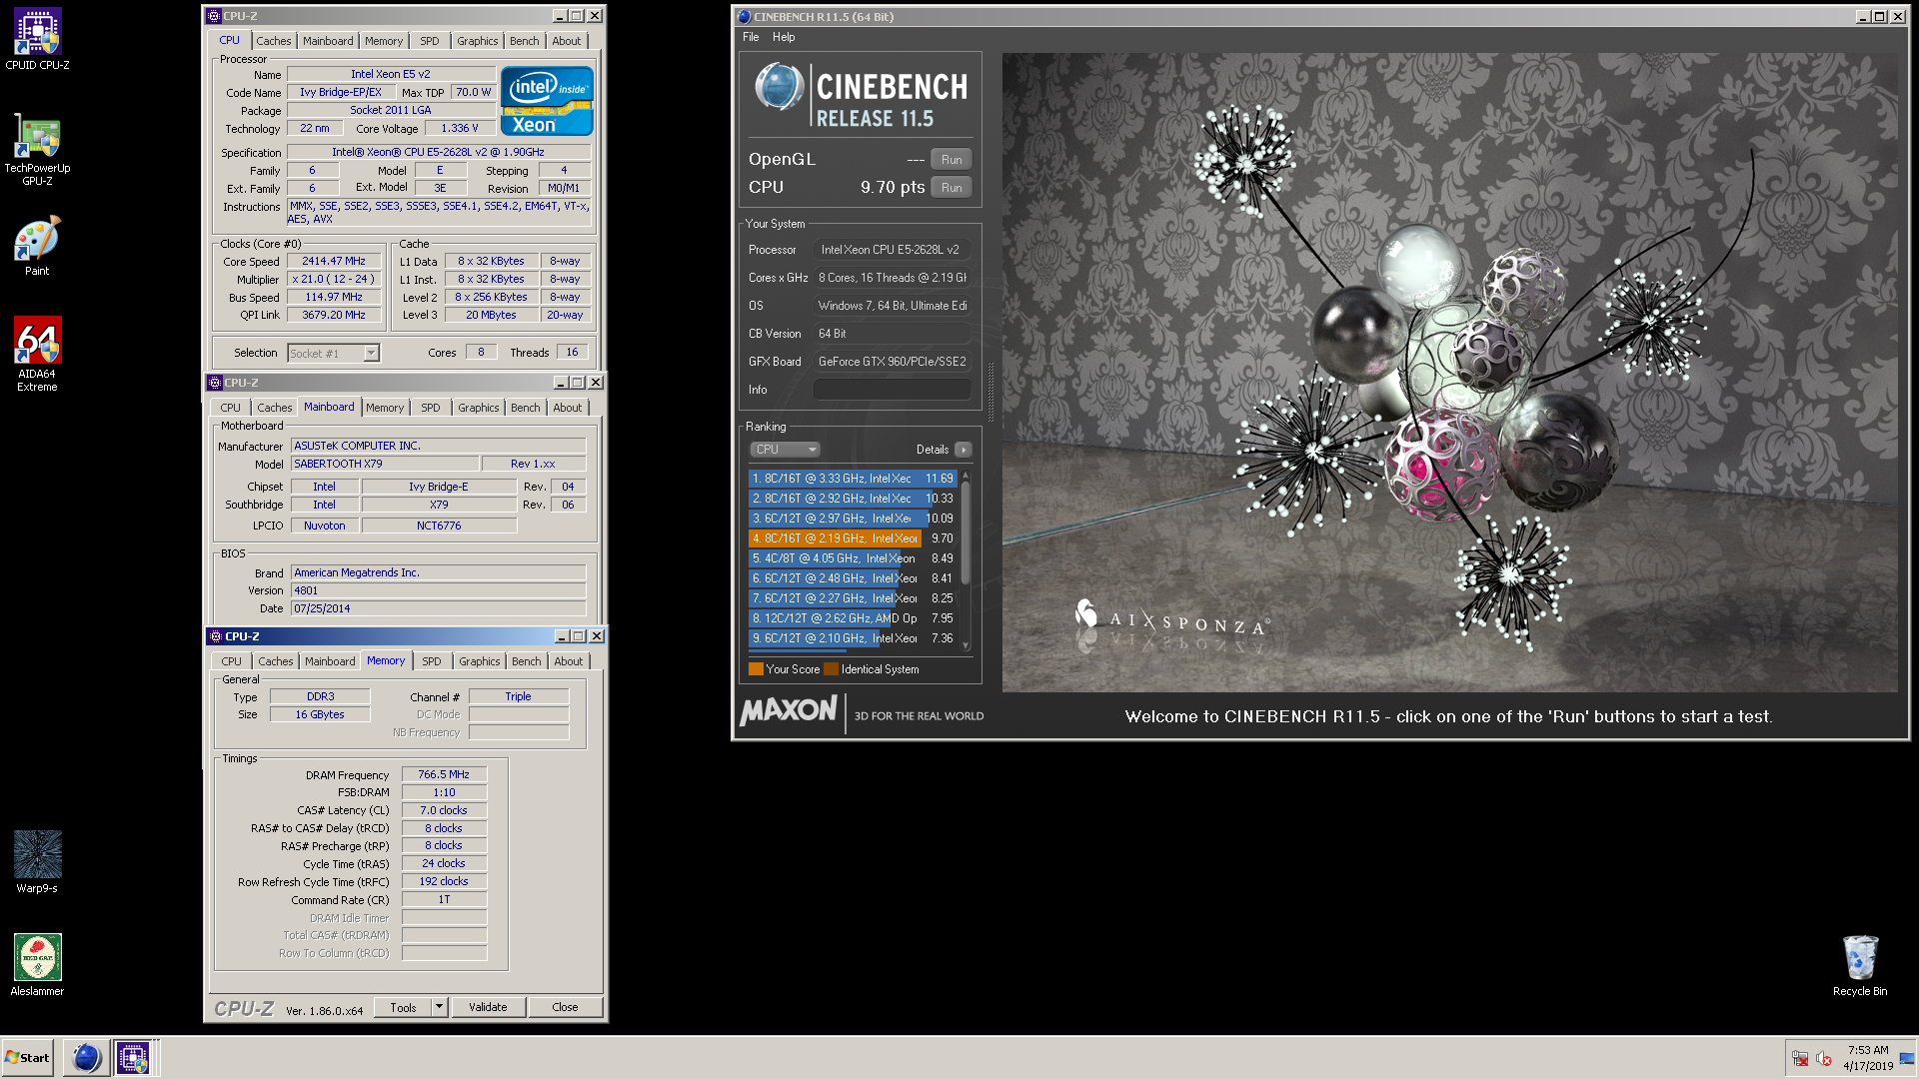
Task: Click the MAXON logo in Cinebench
Action: point(789,710)
